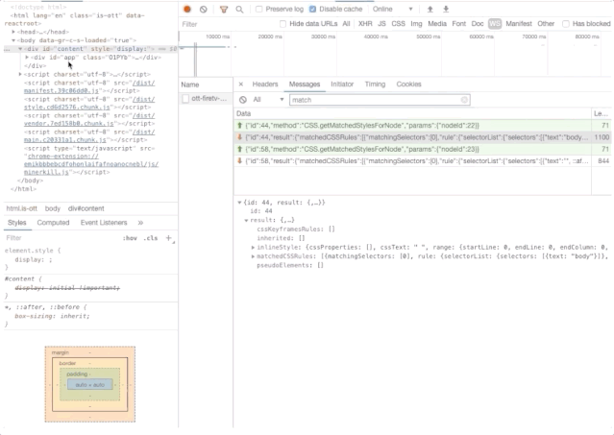Switch to the Computed tab

[53, 223]
